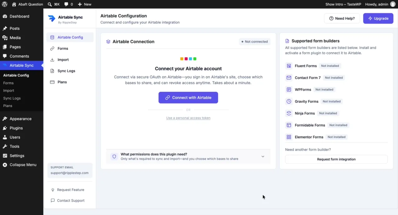
Task: Click the Airtable colored squares logo
Action: click(188, 59)
